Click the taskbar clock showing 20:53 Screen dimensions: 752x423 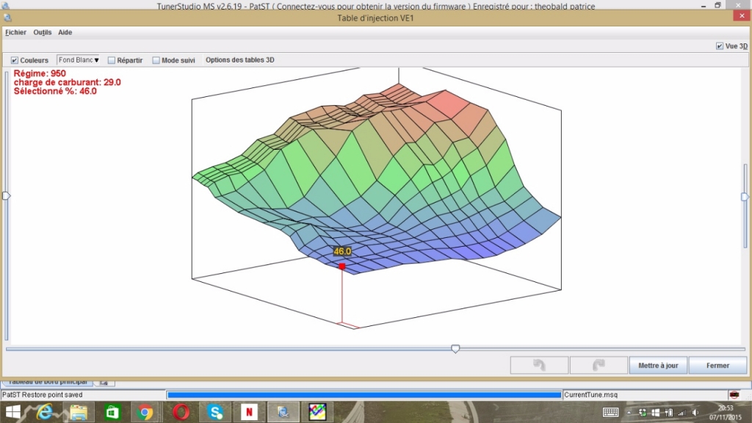click(726, 413)
